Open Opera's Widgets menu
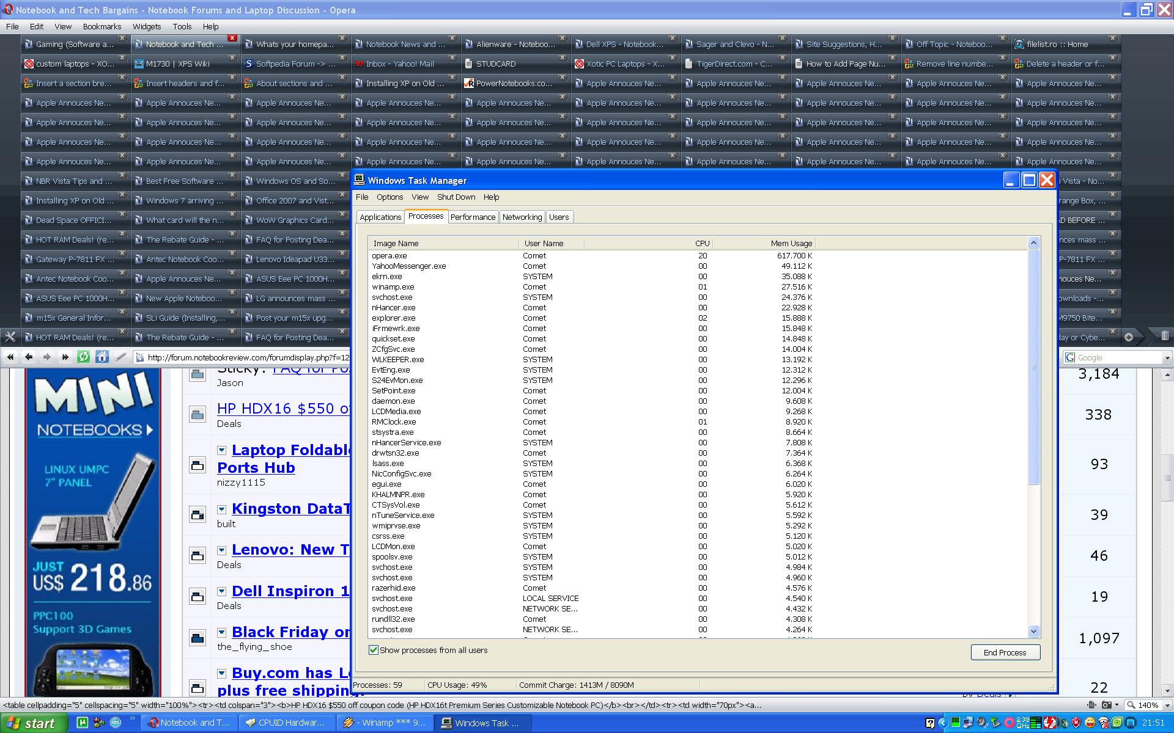 tap(147, 26)
